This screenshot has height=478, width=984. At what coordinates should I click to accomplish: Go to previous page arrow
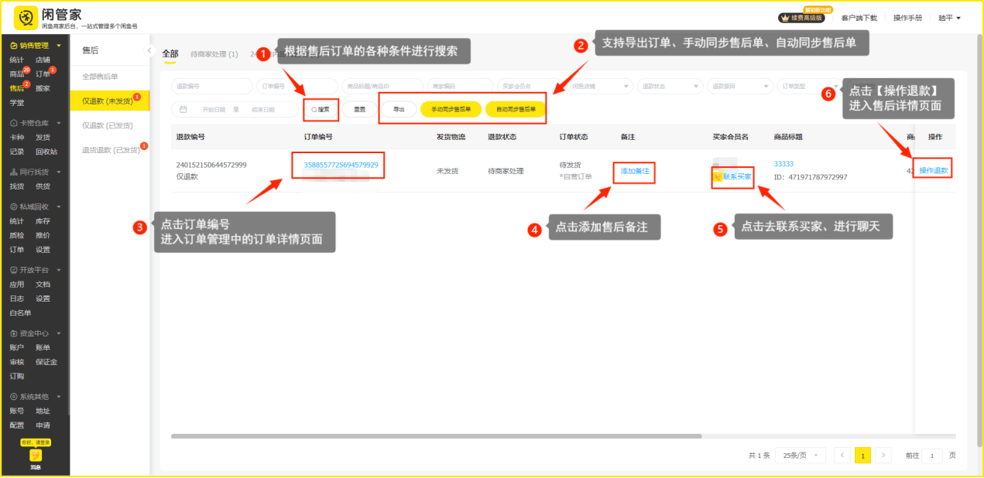click(843, 456)
